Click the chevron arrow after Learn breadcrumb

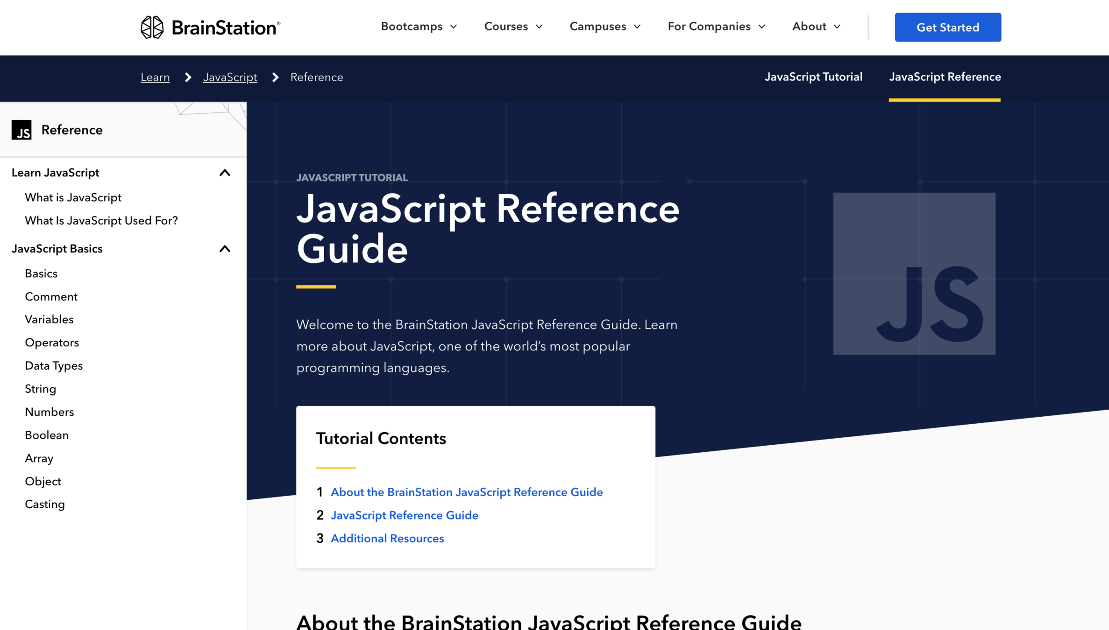[188, 77]
